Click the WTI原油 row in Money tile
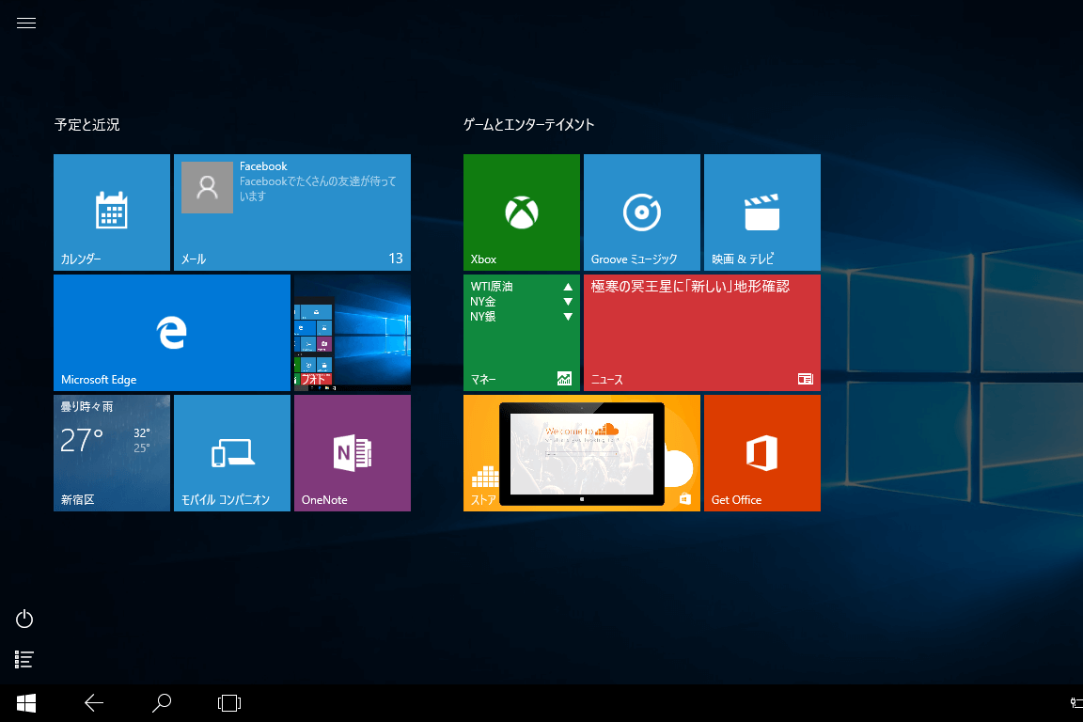Screen dimensions: 1083x722 [522, 286]
